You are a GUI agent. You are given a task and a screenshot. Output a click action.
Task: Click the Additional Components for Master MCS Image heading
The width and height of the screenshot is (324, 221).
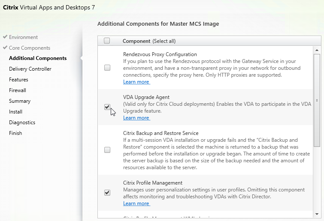click(x=158, y=24)
